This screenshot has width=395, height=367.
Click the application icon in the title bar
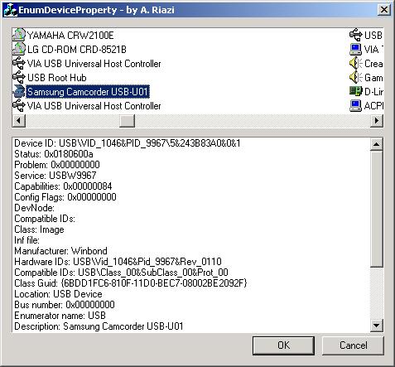coord(11,10)
